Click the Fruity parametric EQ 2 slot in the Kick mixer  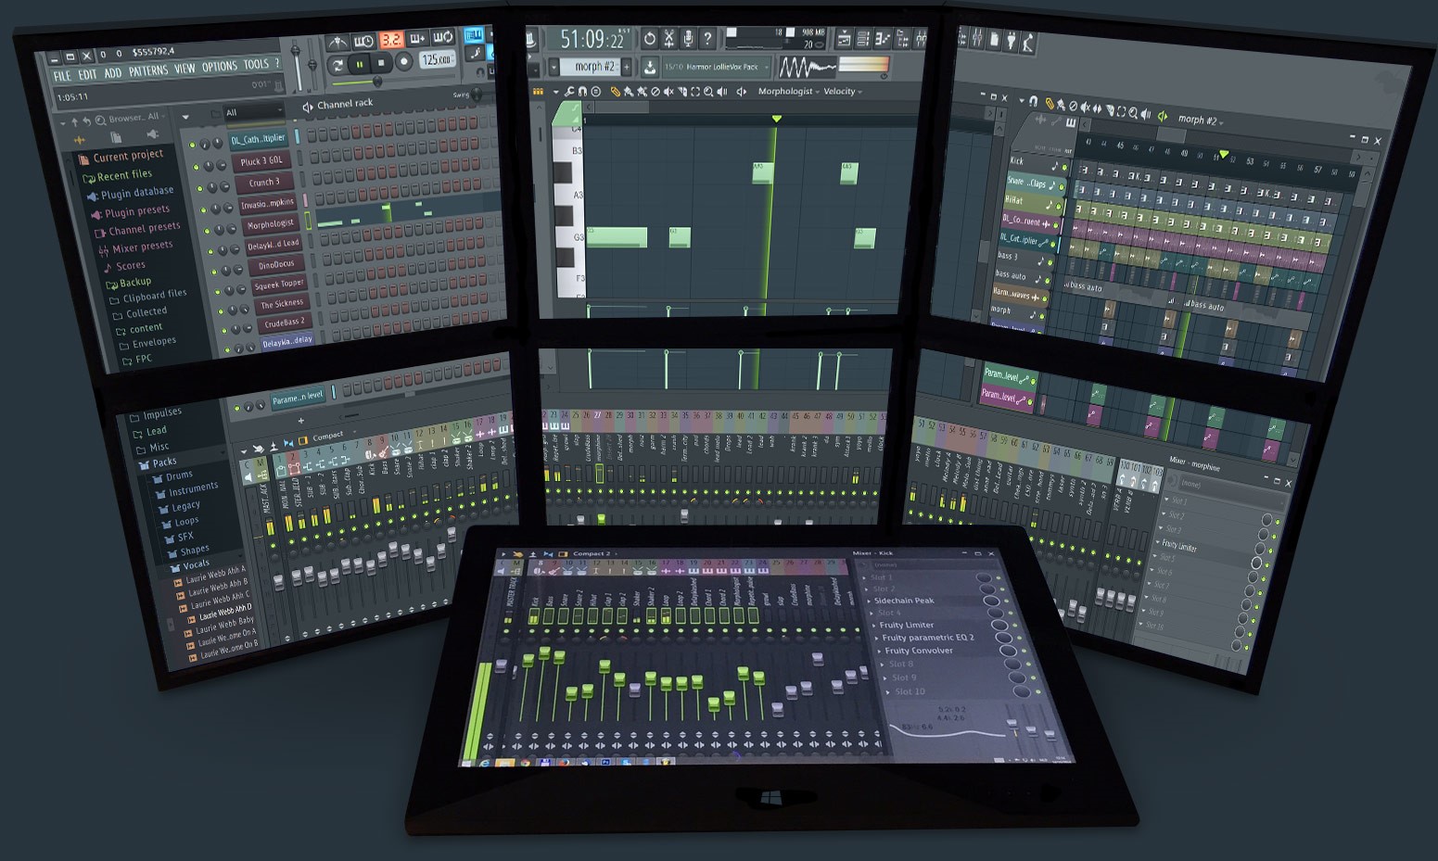click(929, 638)
